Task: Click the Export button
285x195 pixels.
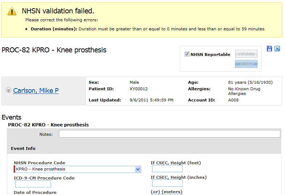Action: coord(246,64)
